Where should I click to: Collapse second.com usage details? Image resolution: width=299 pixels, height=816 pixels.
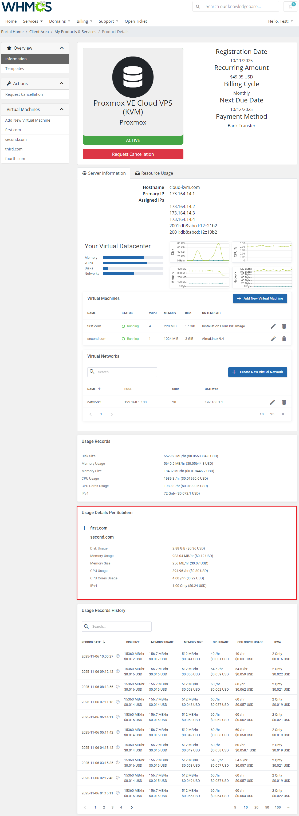[x=85, y=537]
